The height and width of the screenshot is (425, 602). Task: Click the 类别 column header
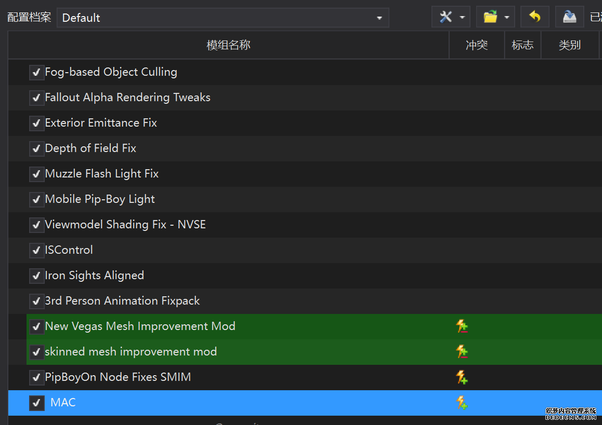[x=569, y=45]
